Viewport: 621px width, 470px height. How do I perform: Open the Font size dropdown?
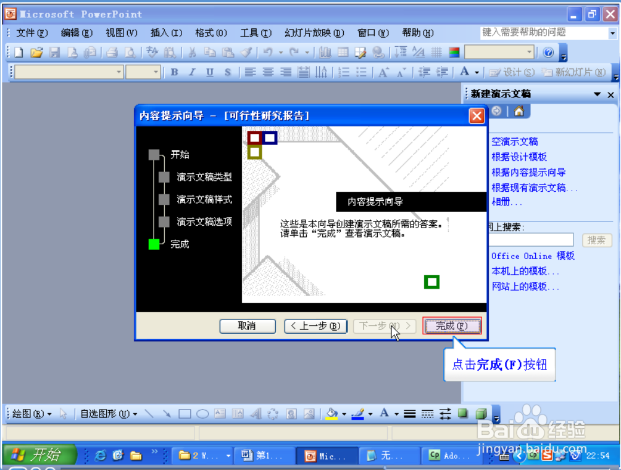(x=156, y=72)
